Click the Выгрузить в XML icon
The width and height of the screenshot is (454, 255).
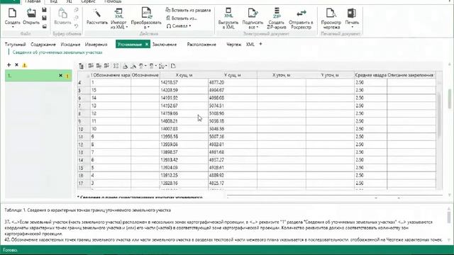click(x=228, y=13)
